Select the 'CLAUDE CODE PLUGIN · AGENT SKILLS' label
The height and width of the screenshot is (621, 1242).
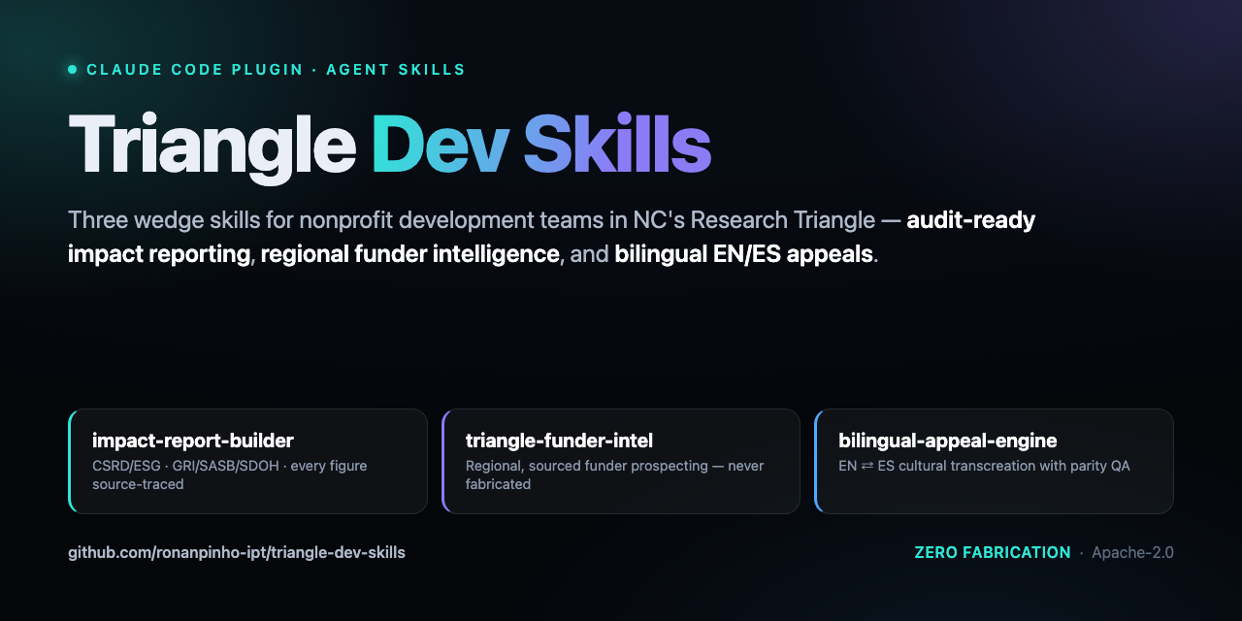[277, 70]
